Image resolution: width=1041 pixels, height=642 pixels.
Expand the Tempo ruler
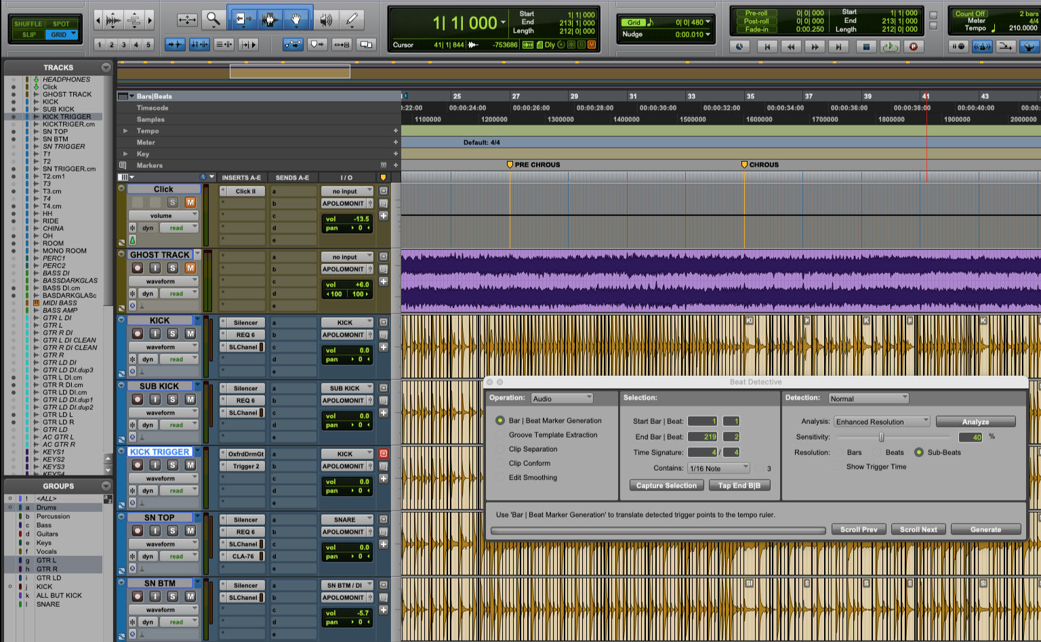click(125, 131)
